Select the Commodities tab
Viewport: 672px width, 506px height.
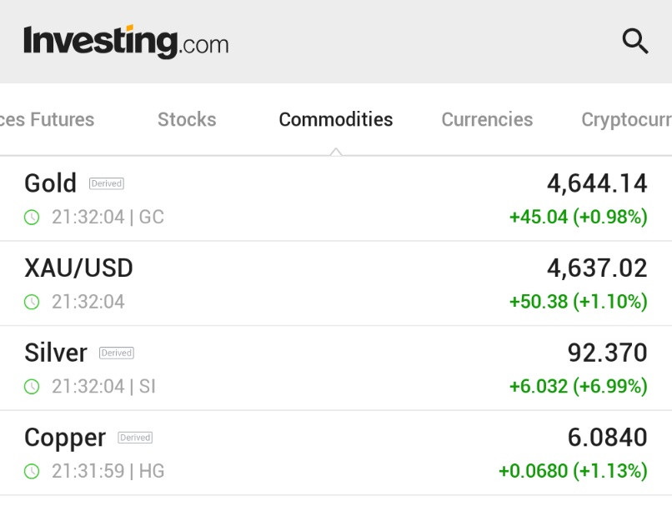tap(335, 119)
